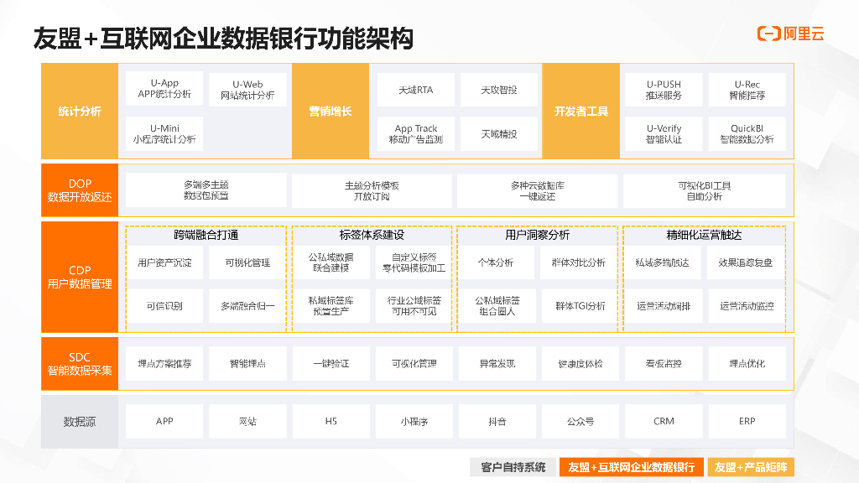
Task: Click the 健康度体检 box
Action: [x=580, y=364]
